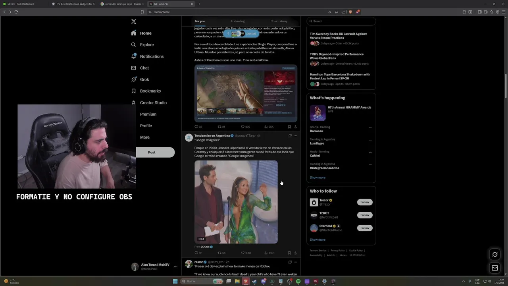
Task: Switch to the Coscu Army tab
Action: click(x=279, y=21)
